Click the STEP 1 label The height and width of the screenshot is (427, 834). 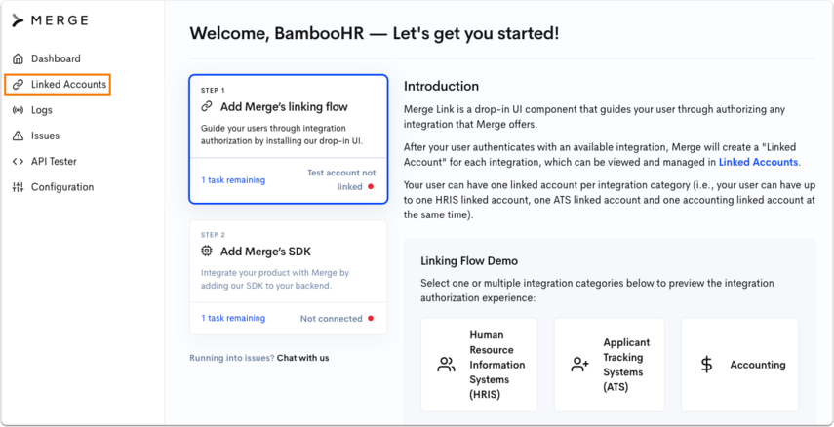tap(213, 91)
